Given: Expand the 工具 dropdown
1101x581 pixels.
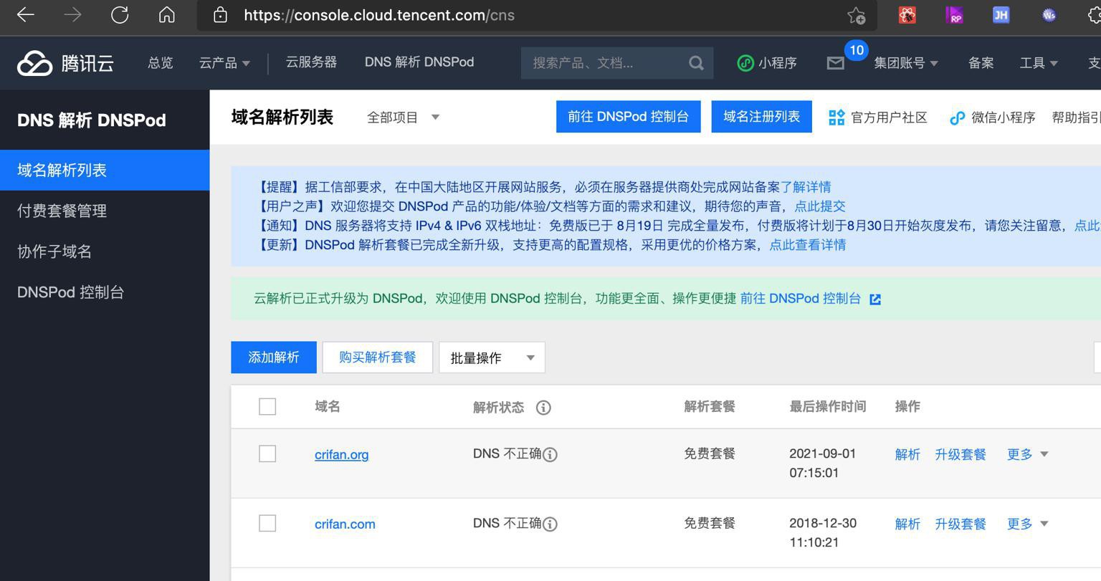Looking at the screenshot, I should pos(1039,63).
